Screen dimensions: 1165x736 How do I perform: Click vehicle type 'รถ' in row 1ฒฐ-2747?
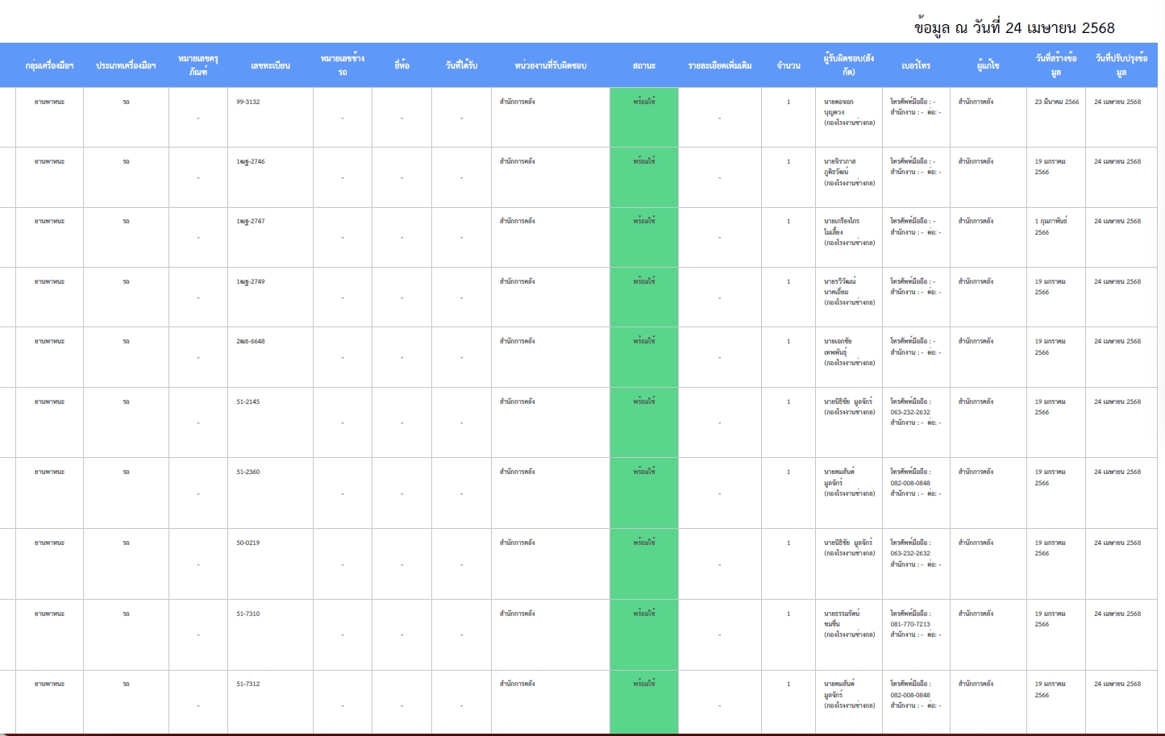pos(126,221)
